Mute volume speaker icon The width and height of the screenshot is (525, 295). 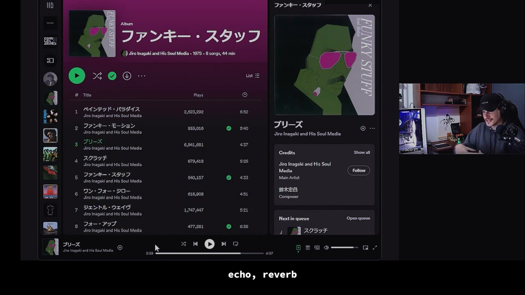coord(326,247)
